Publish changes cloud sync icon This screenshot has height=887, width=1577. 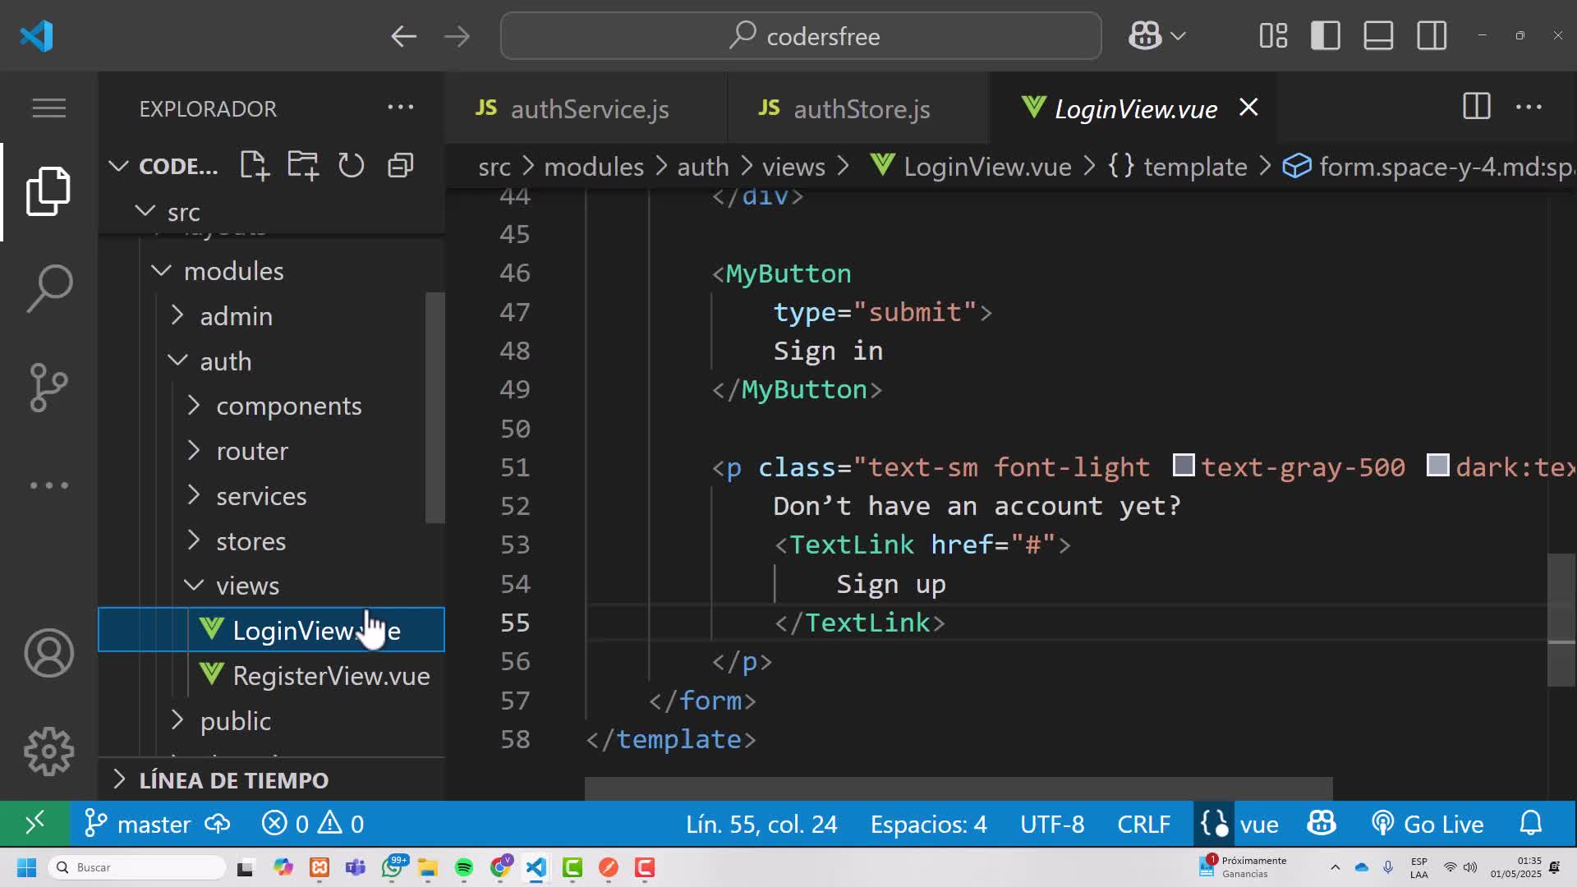point(218,824)
